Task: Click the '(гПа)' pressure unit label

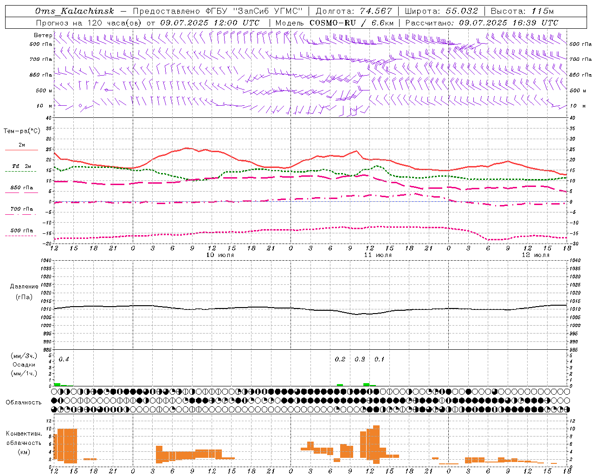Action: point(24,297)
